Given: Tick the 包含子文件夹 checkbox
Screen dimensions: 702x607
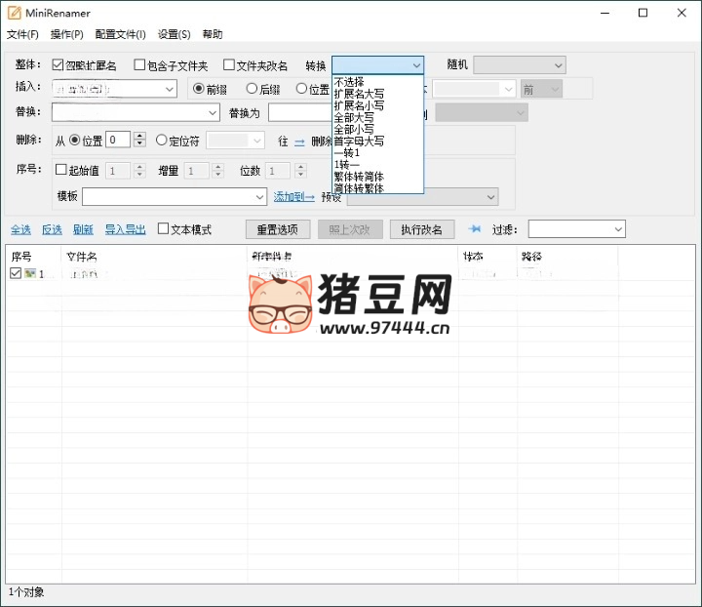Looking at the screenshot, I should click(x=138, y=65).
